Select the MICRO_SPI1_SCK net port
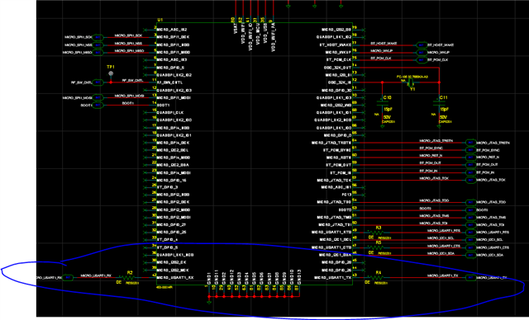 (98, 37)
